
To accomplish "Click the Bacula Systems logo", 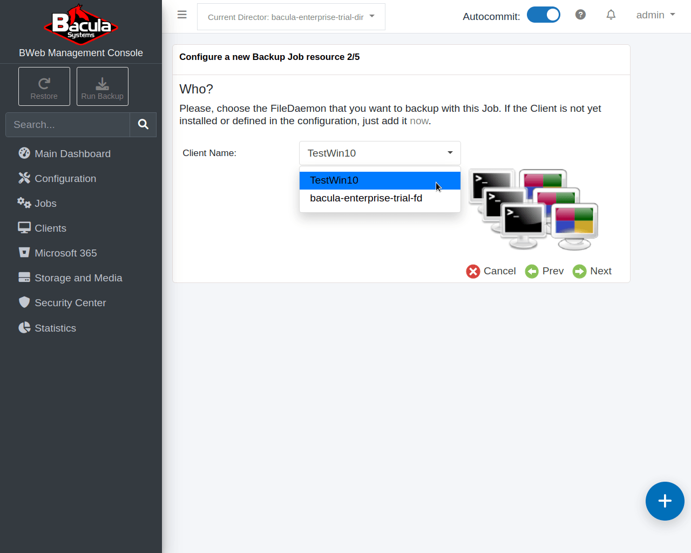I will pyautogui.click(x=81, y=25).
